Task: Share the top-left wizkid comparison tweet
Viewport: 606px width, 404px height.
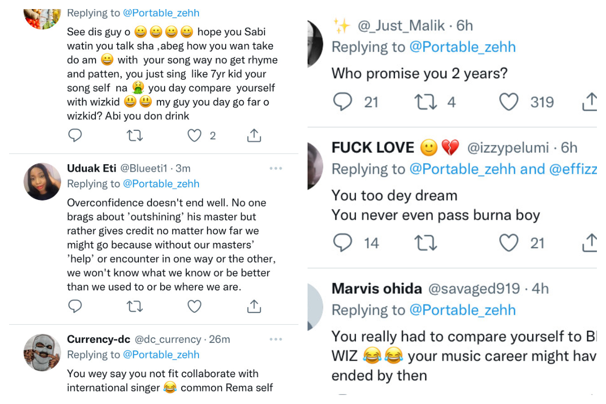Action: point(254,136)
